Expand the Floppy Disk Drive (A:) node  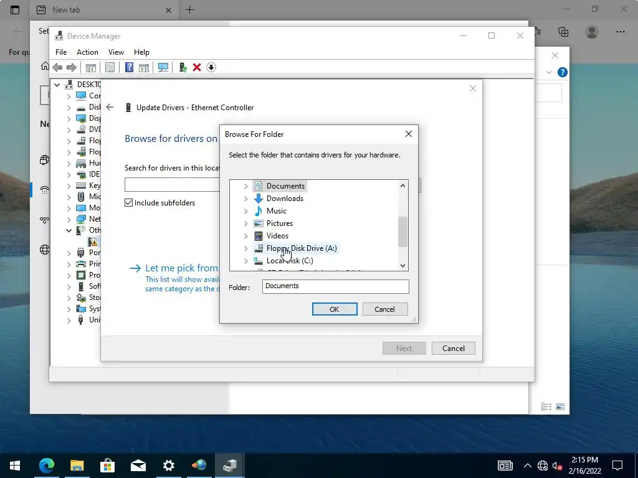245,248
